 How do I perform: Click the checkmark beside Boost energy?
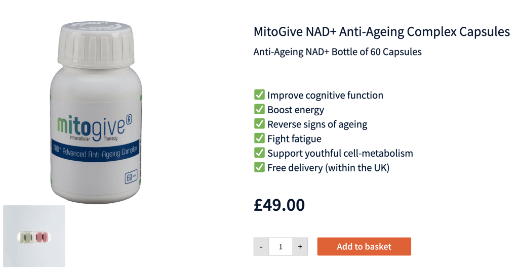259,109
